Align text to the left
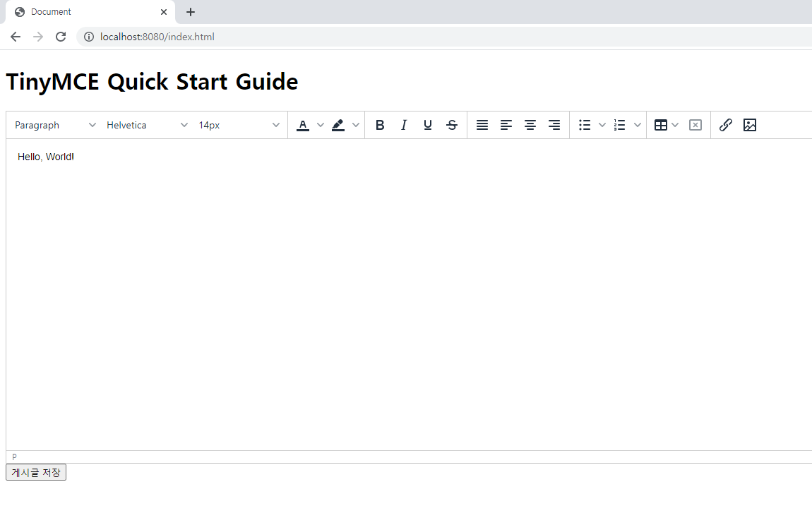This screenshot has width=812, height=518. click(506, 125)
